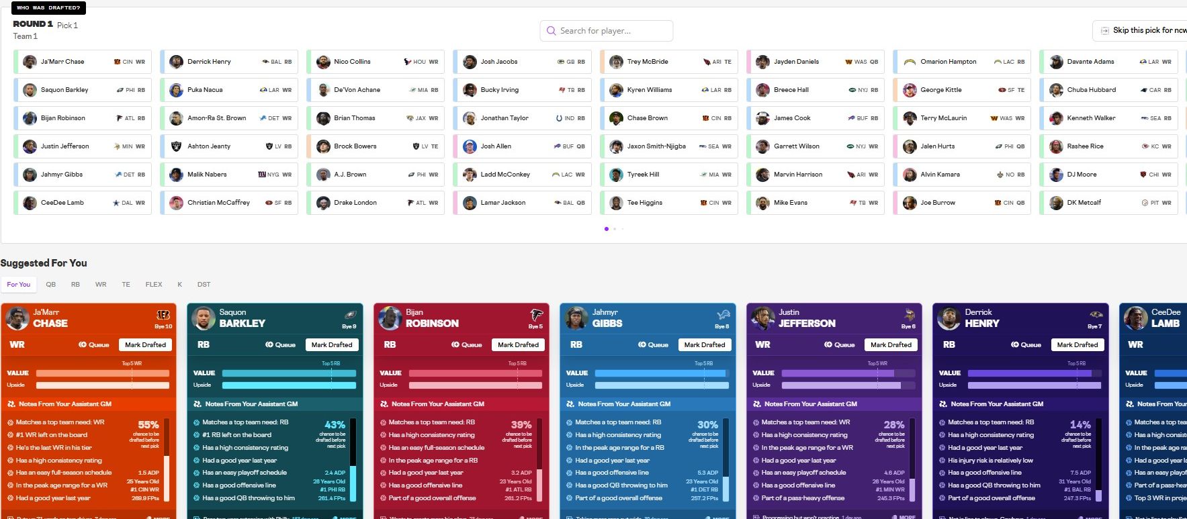Choose Derrick Henry board entry
Screen dimensions: 1187x519
pyautogui.click(x=229, y=62)
